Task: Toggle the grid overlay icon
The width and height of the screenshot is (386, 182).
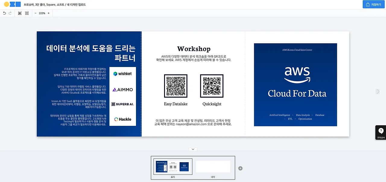Action: point(27,13)
